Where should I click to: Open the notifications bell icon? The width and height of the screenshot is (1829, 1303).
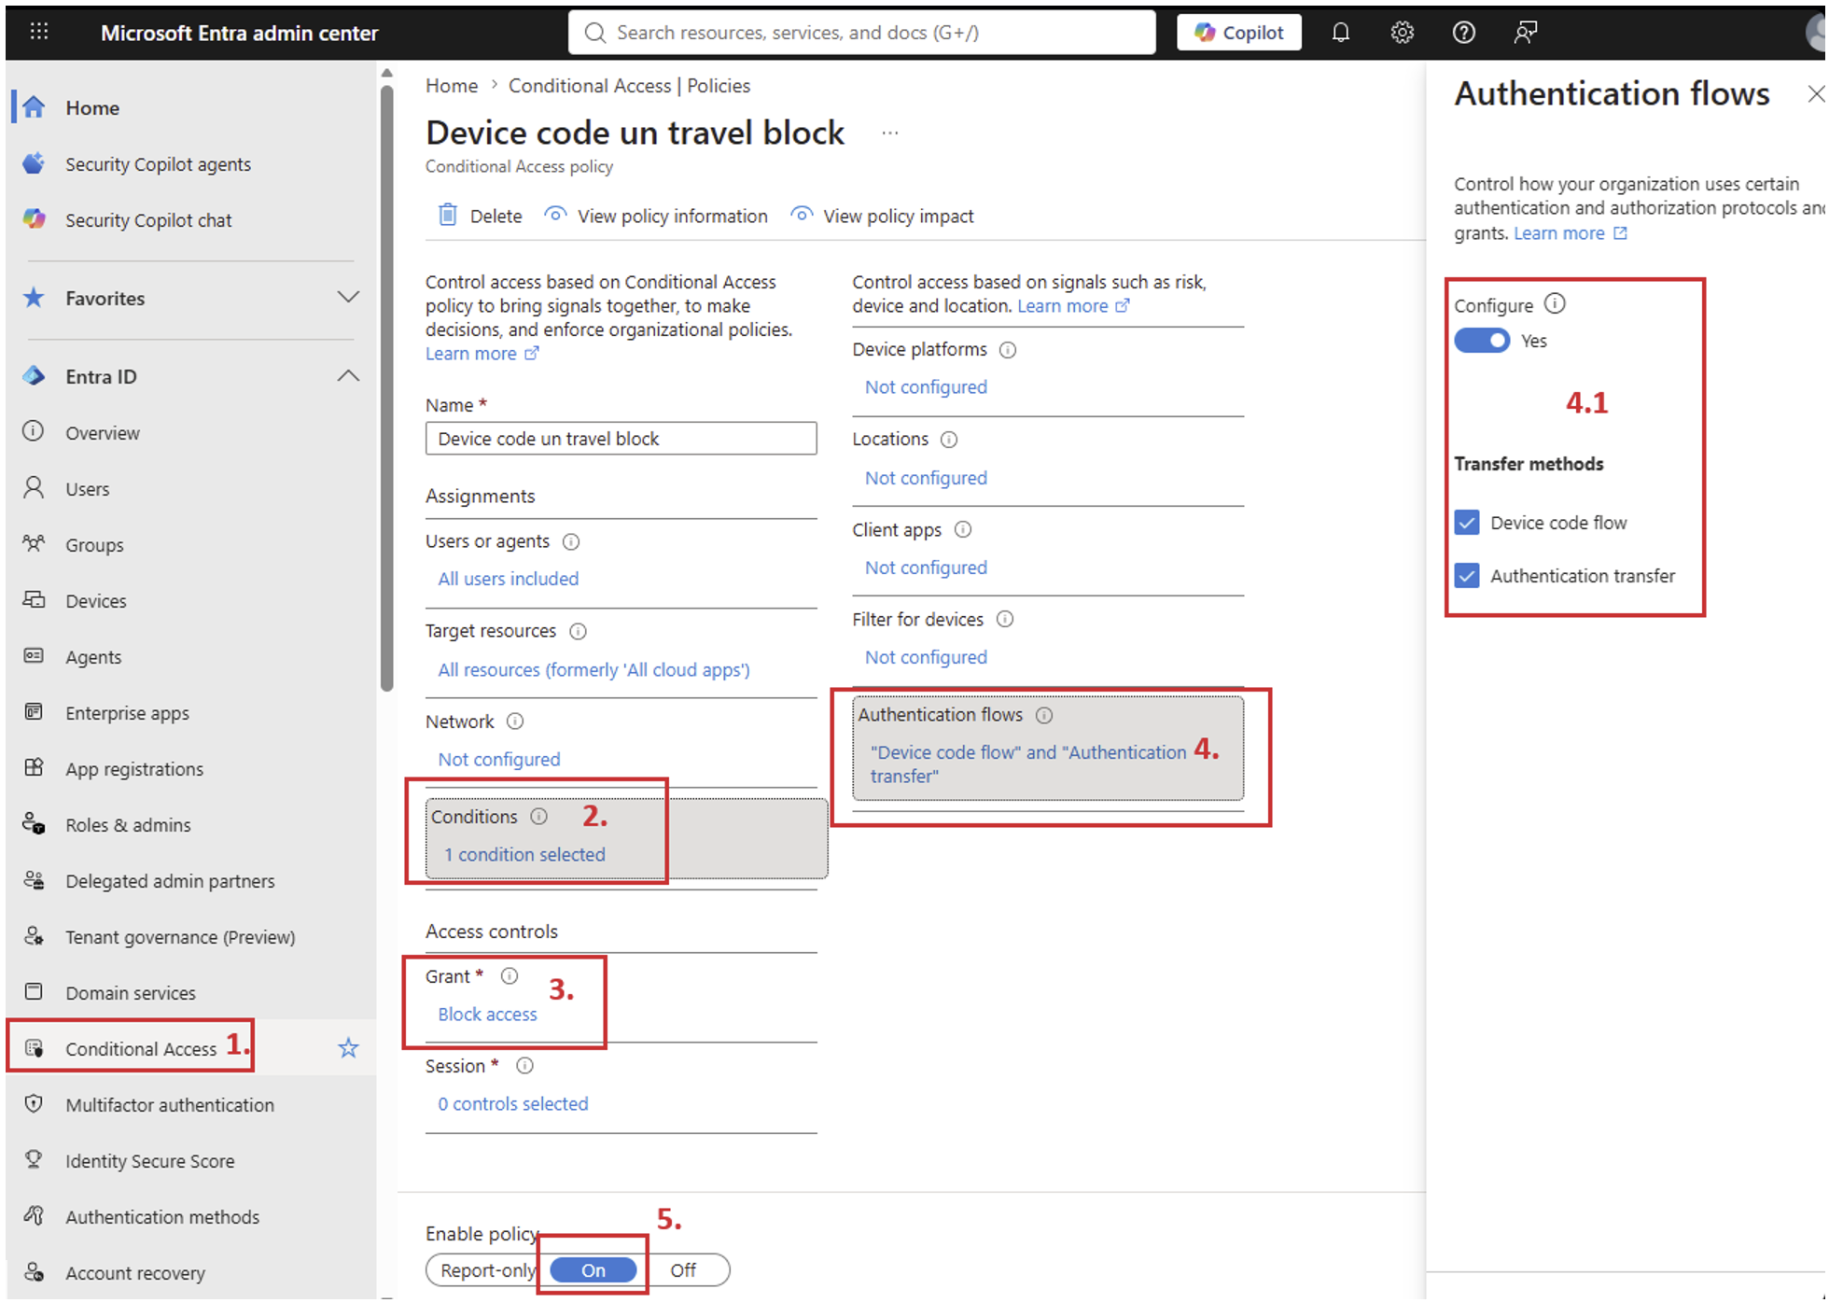(x=1340, y=33)
